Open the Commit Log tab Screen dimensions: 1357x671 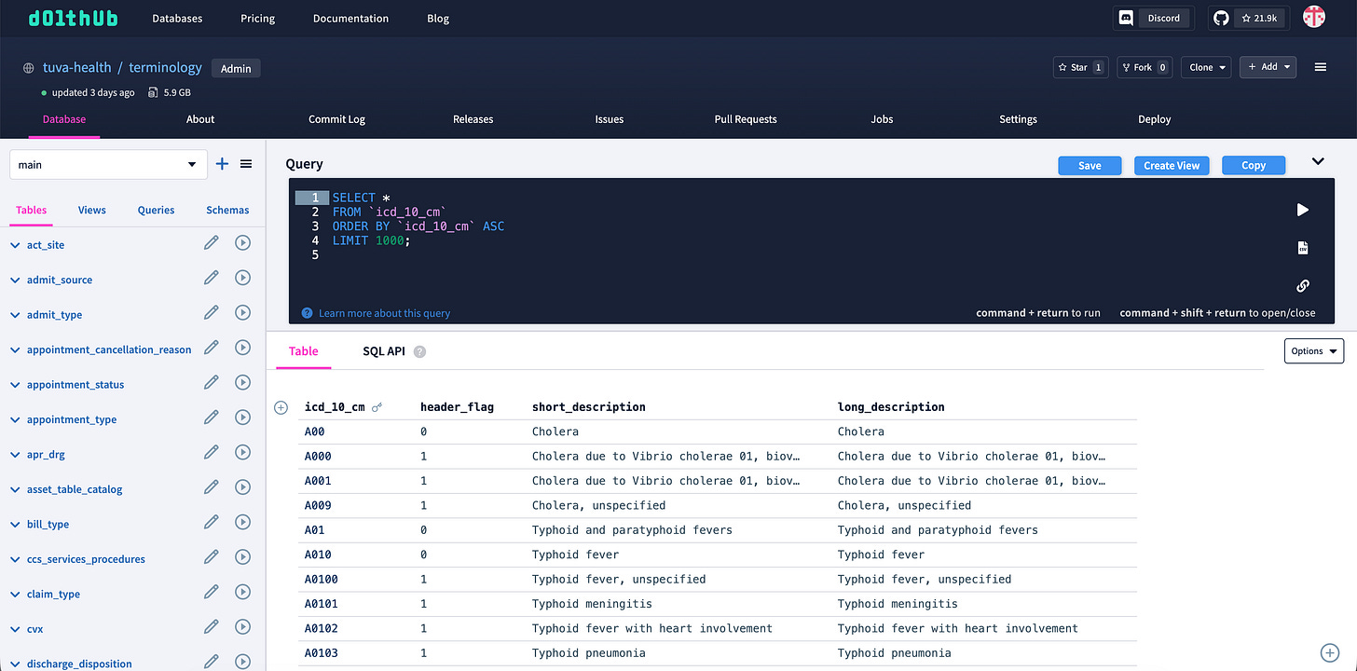[336, 119]
